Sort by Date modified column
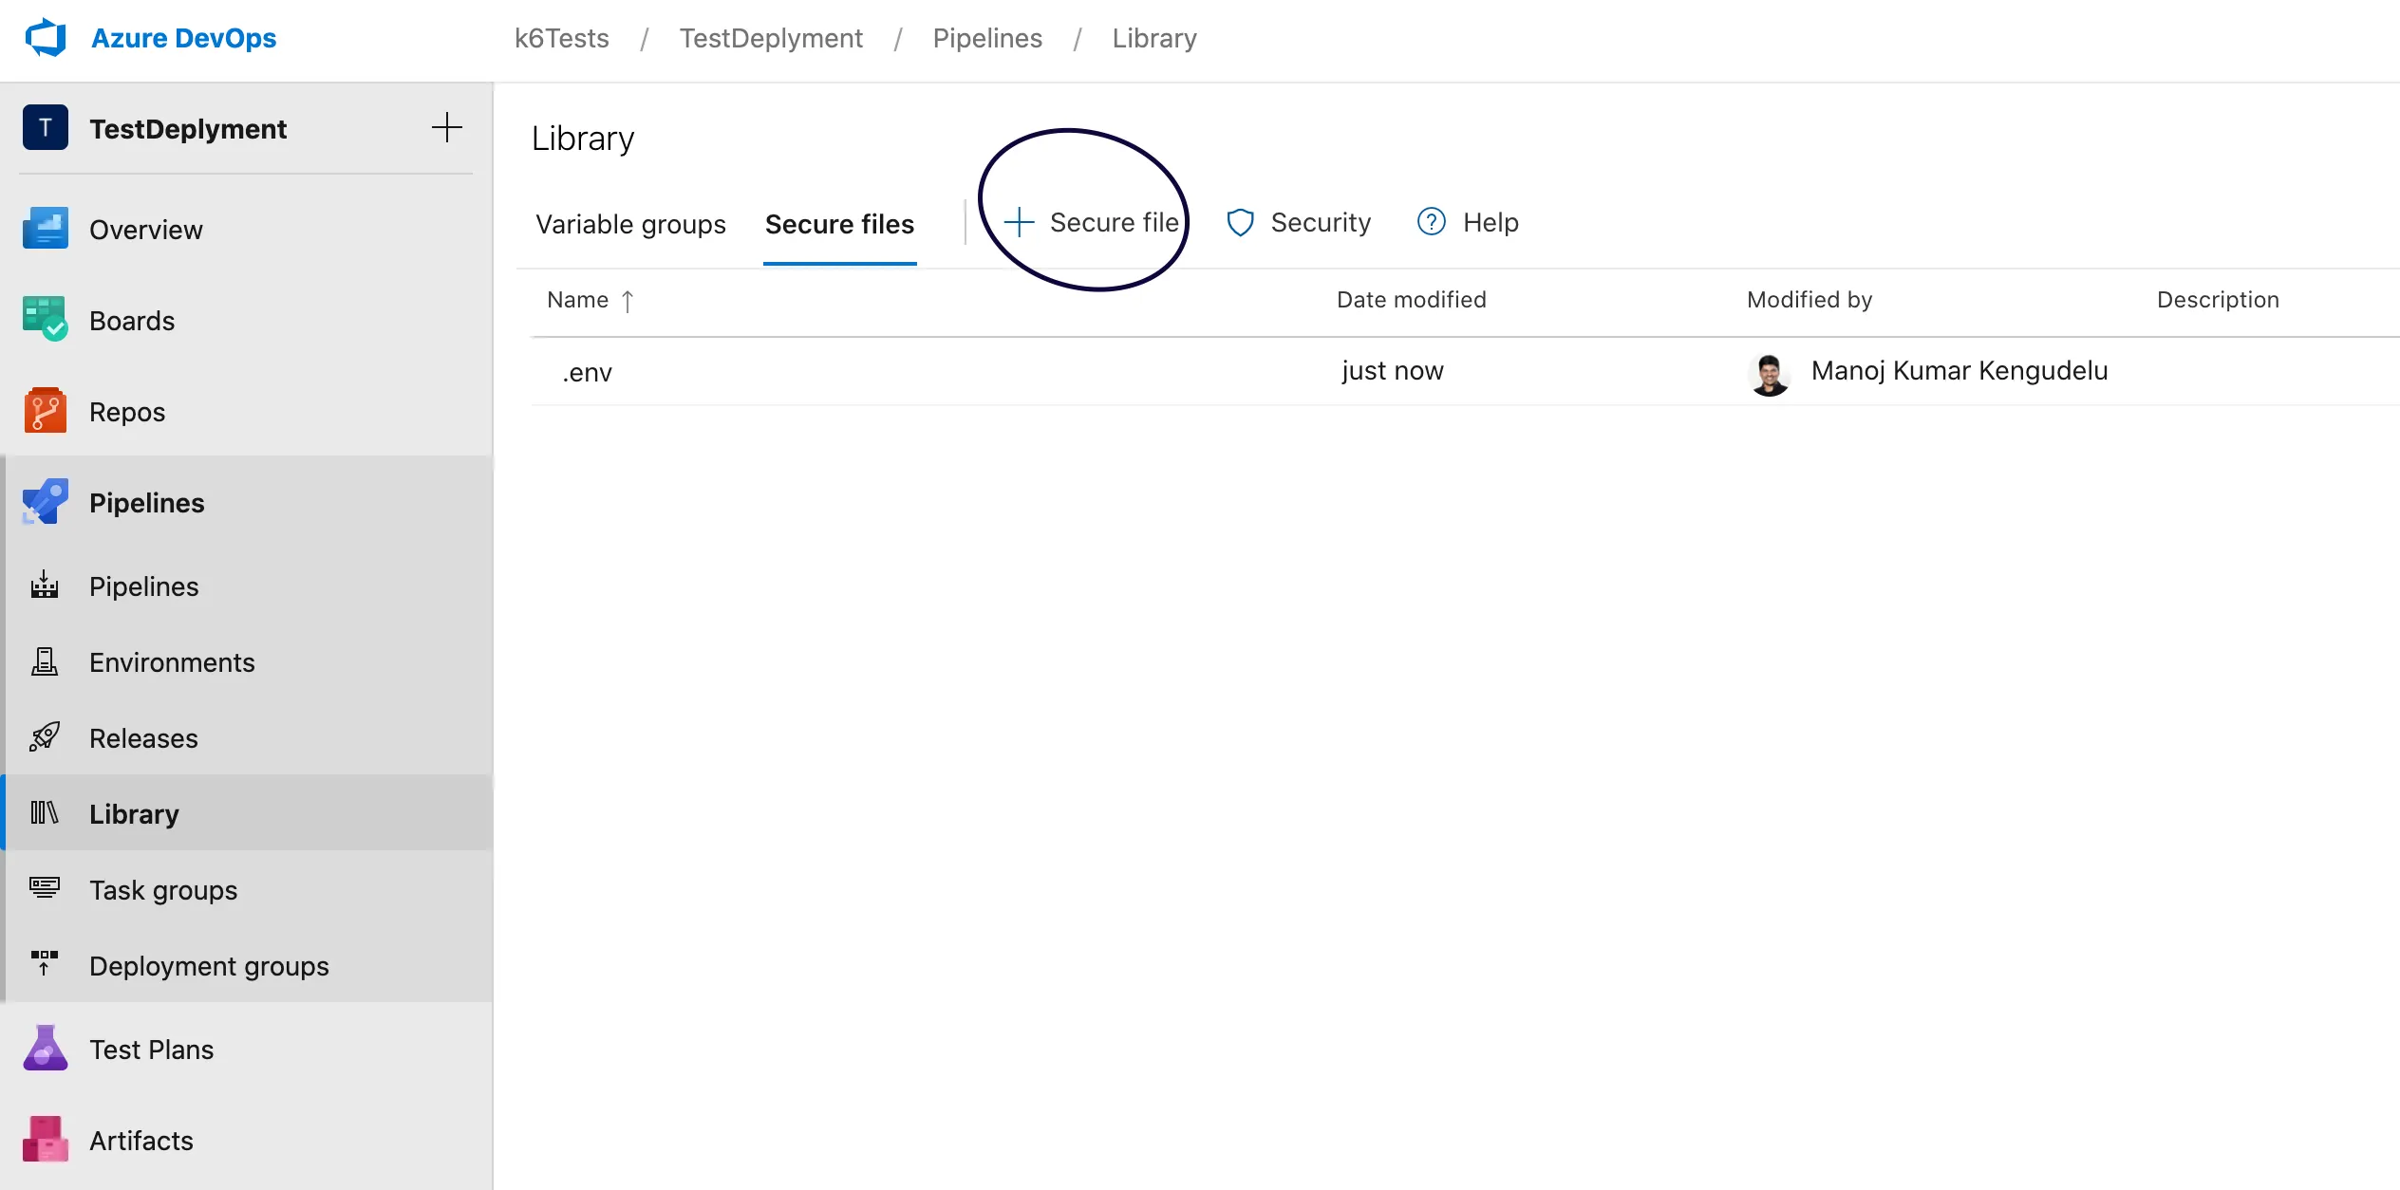This screenshot has width=2400, height=1190. [1412, 300]
